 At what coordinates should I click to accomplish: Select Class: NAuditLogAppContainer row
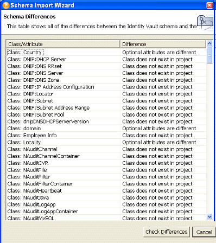(106, 212)
